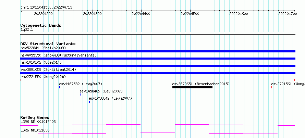Click the small blue marker of esv1167532
The height and width of the screenshot is (138, 305).
click(x=60, y=87)
